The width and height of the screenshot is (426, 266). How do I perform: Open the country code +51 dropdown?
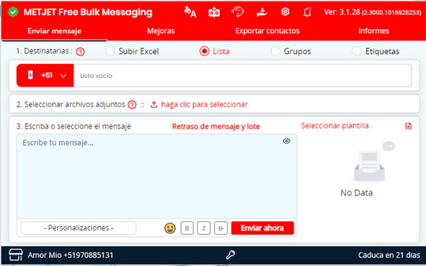point(45,75)
